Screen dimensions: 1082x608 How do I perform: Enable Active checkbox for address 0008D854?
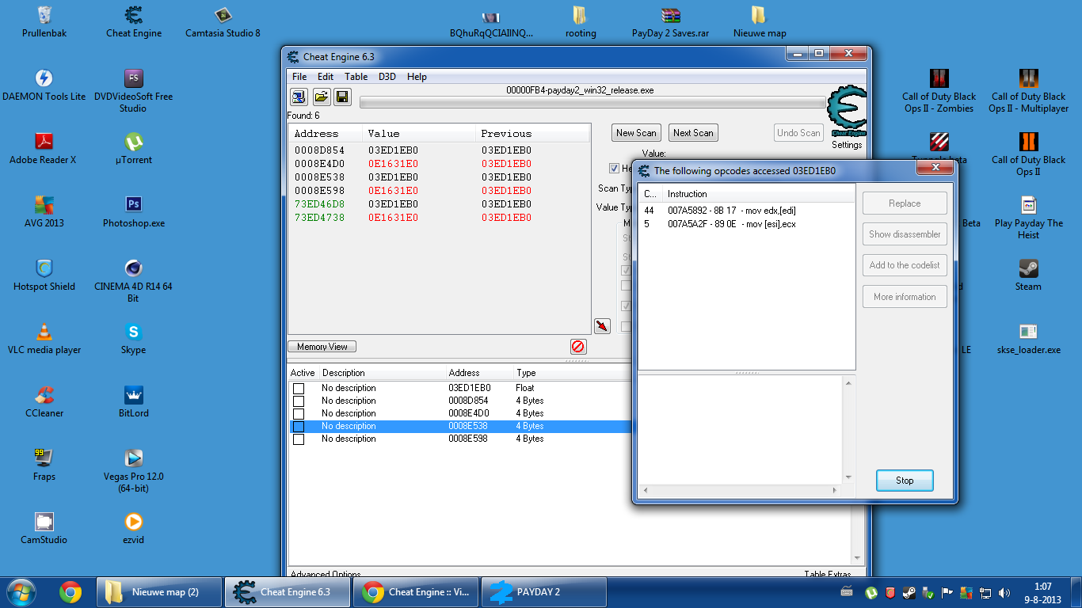point(299,401)
